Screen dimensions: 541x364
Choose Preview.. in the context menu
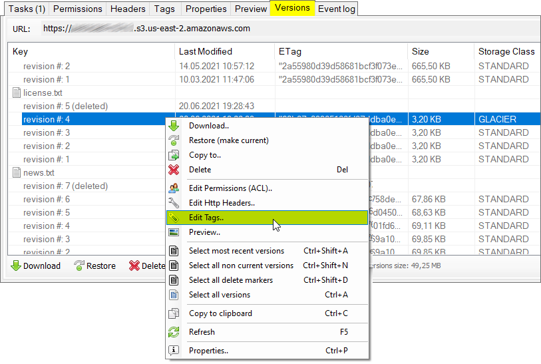coord(267,232)
